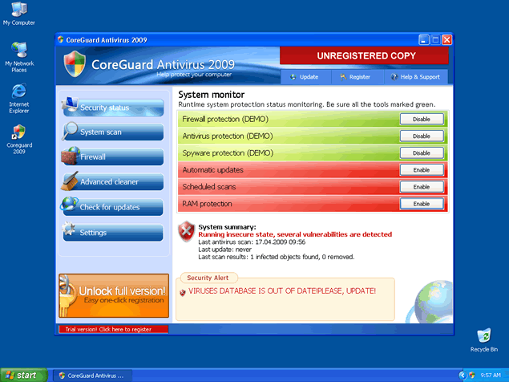Open the Recycle Bin
Screen dimensions: 509x382
pyautogui.click(x=483, y=336)
